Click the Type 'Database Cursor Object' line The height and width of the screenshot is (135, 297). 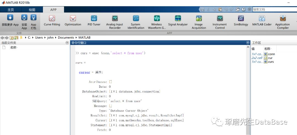(x=124, y=111)
